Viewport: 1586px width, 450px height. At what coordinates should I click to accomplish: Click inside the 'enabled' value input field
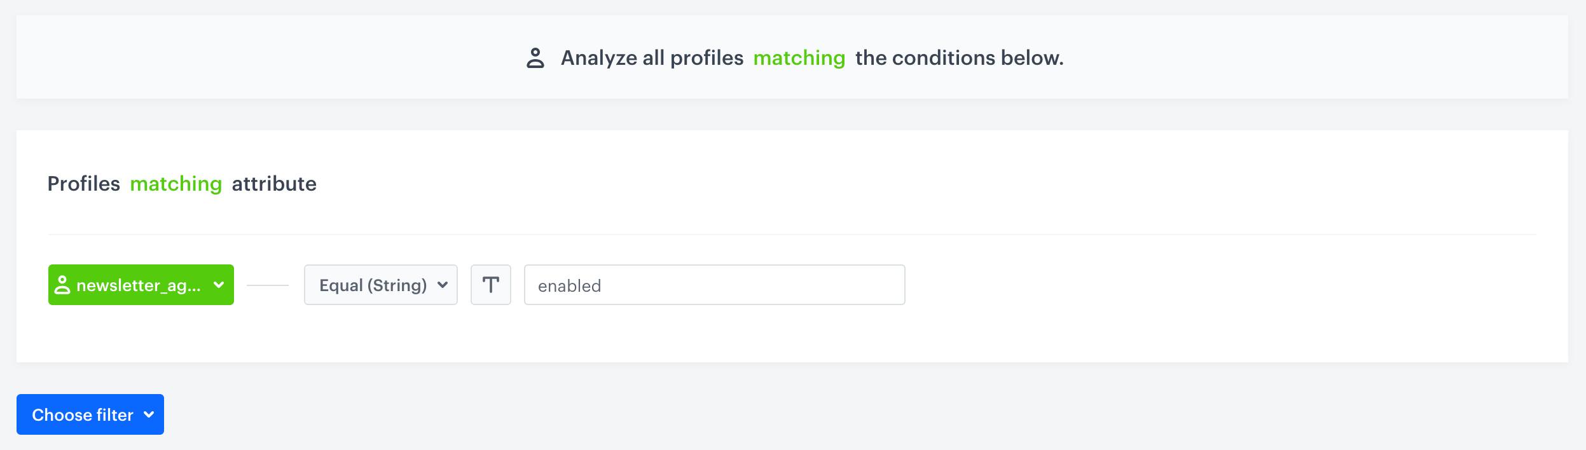pyautogui.click(x=714, y=285)
